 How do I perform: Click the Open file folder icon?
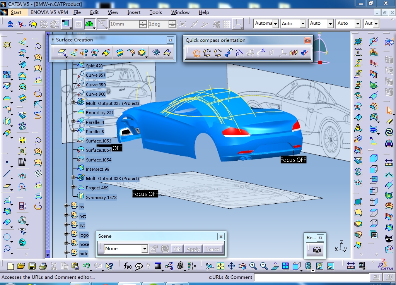[x=21, y=266]
